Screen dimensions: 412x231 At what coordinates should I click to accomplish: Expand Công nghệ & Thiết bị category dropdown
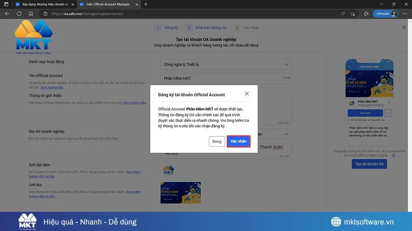pyautogui.click(x=226, y=64)
